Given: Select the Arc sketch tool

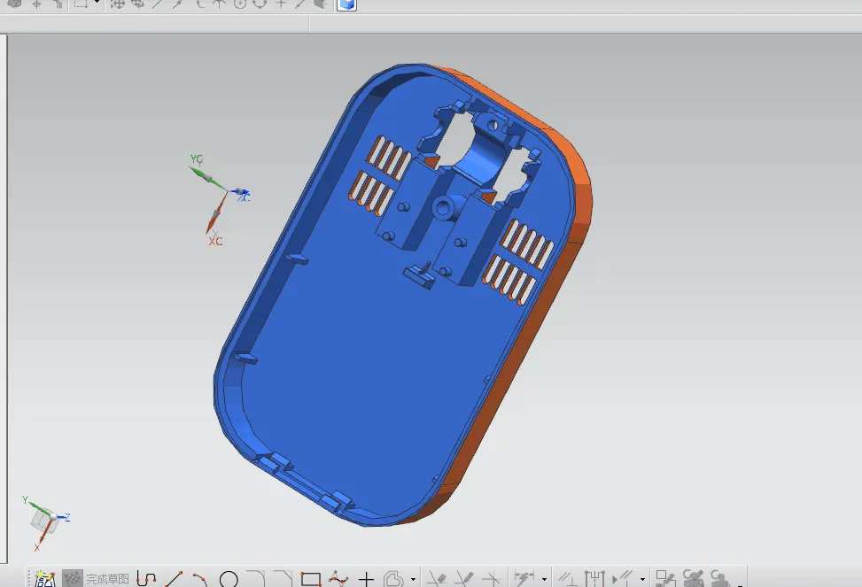Looking at the screenshot, I should tap(199, 580).
